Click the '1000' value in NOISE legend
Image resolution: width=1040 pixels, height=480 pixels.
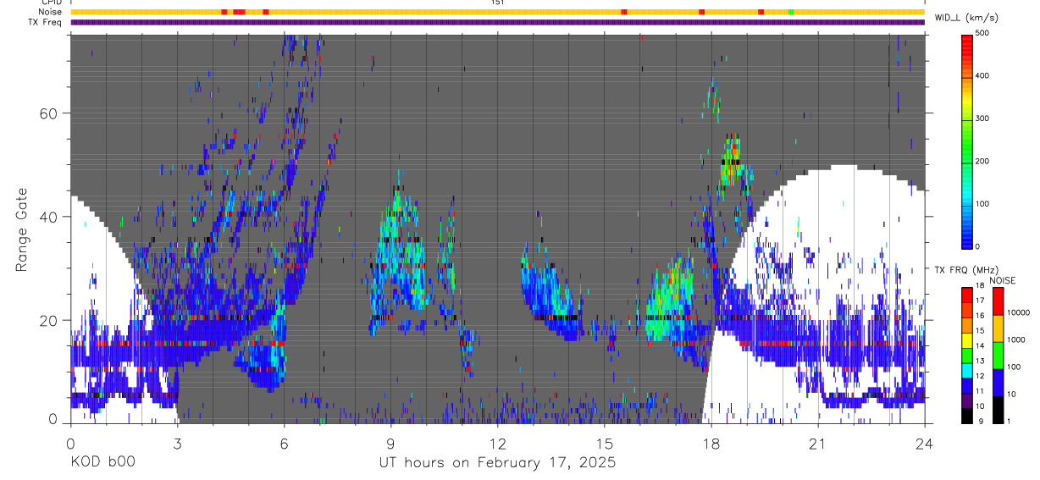point(1016,339)
